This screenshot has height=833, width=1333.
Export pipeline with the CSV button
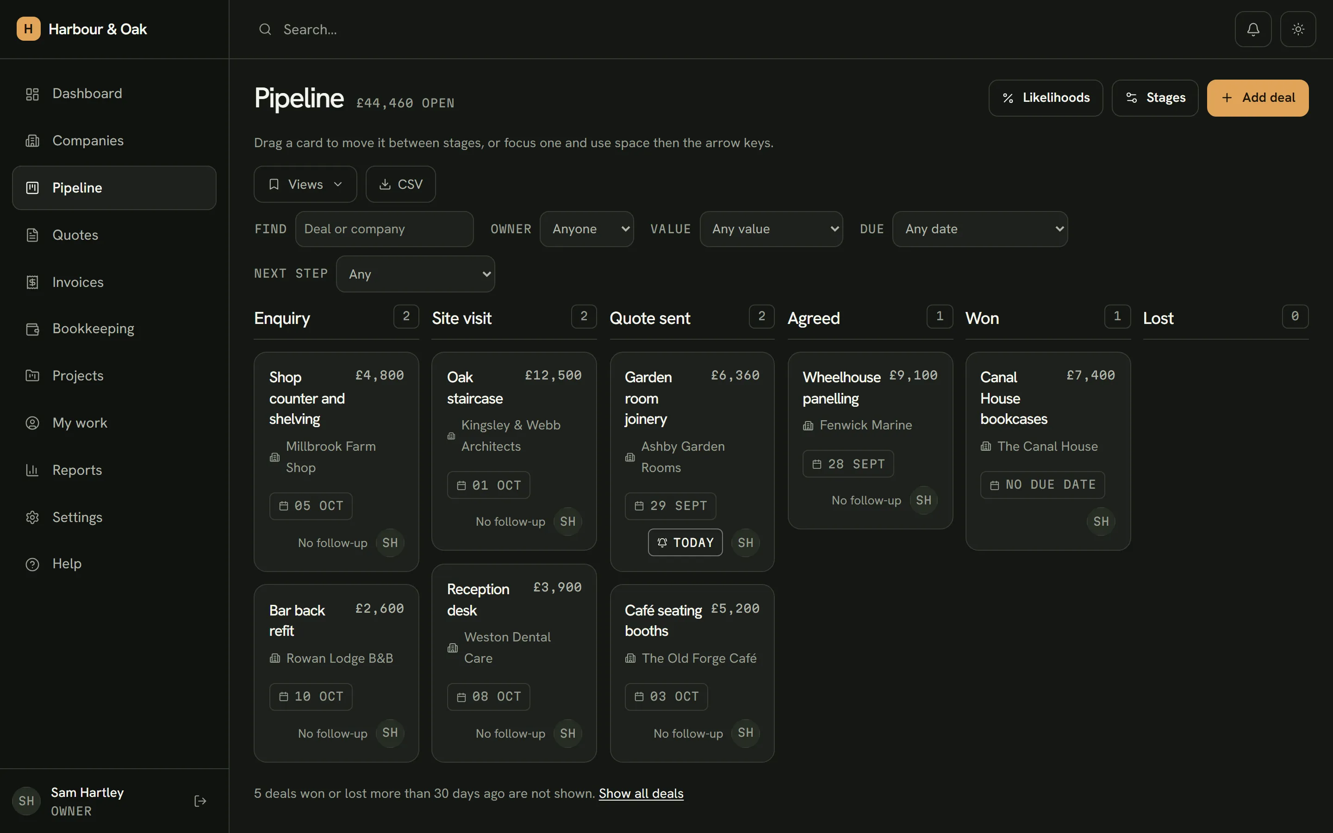point(400,184)
